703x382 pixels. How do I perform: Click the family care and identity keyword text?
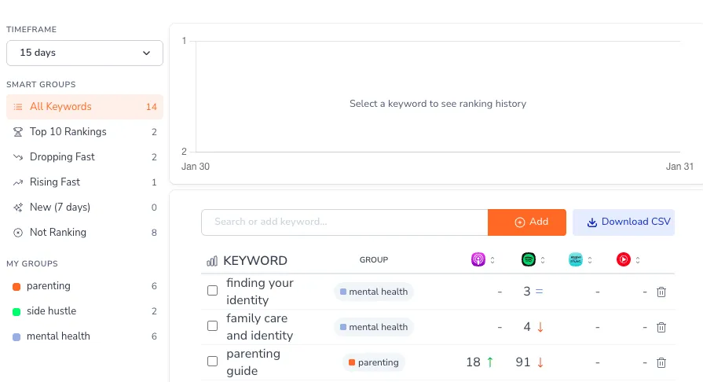[x=259, y=327]
